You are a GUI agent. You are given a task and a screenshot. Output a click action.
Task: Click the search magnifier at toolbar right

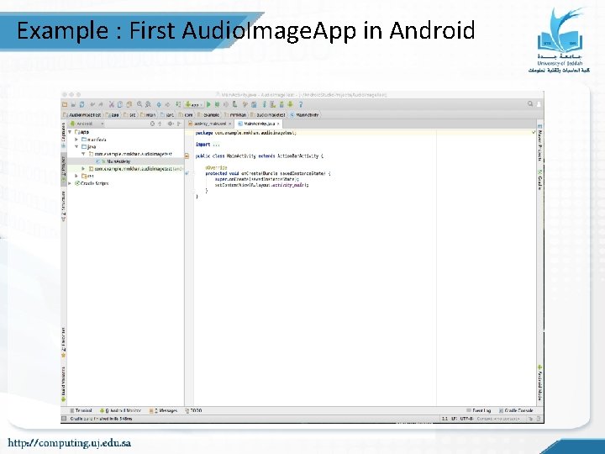tap(530, 104)
